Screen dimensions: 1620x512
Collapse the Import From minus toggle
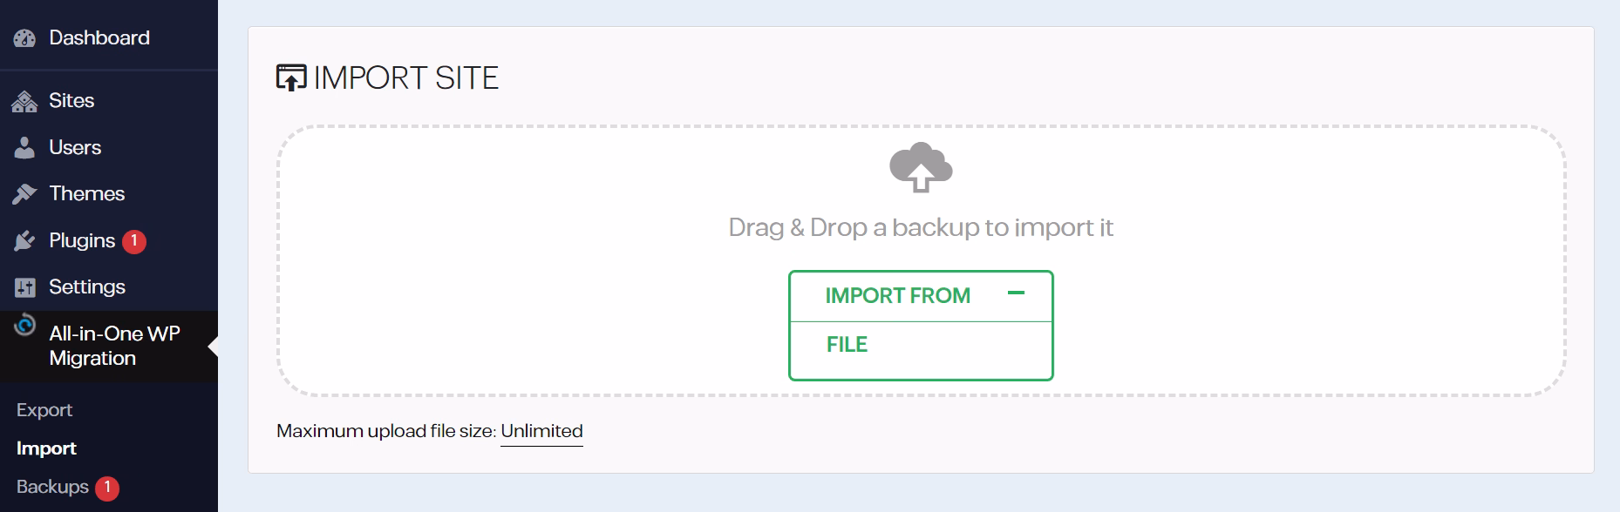(1016, 293)
